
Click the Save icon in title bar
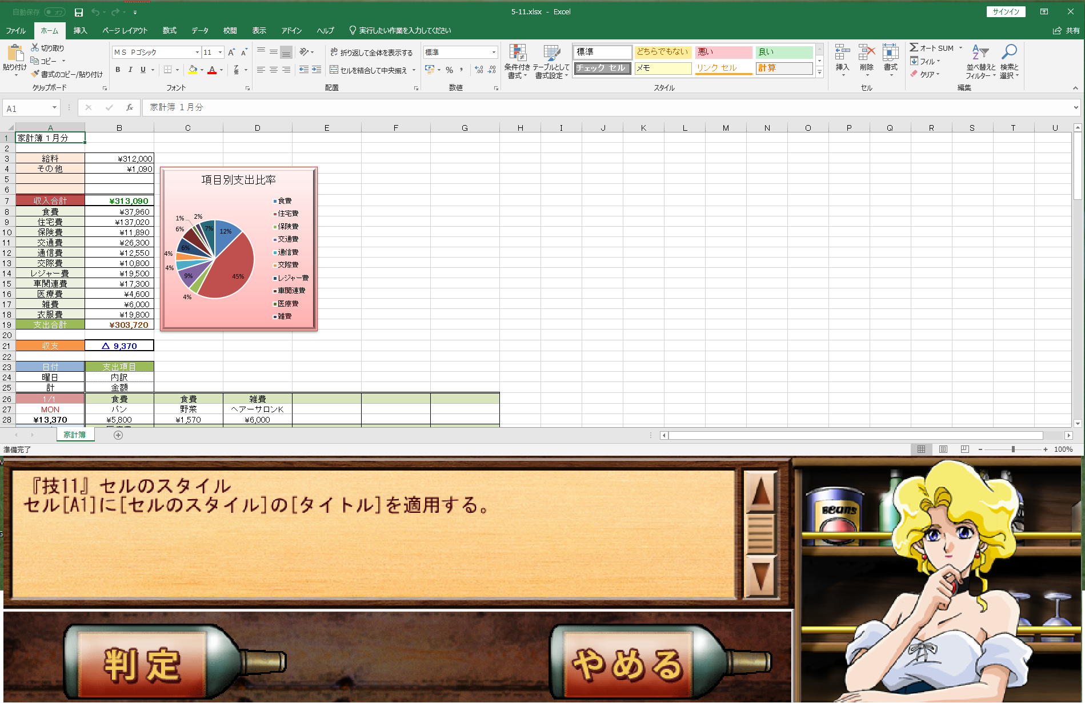pos(79,12)
